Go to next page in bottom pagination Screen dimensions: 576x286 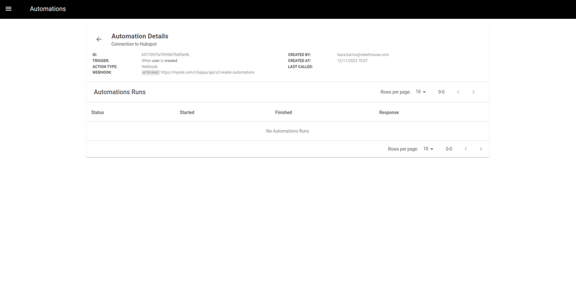(481, 149)
